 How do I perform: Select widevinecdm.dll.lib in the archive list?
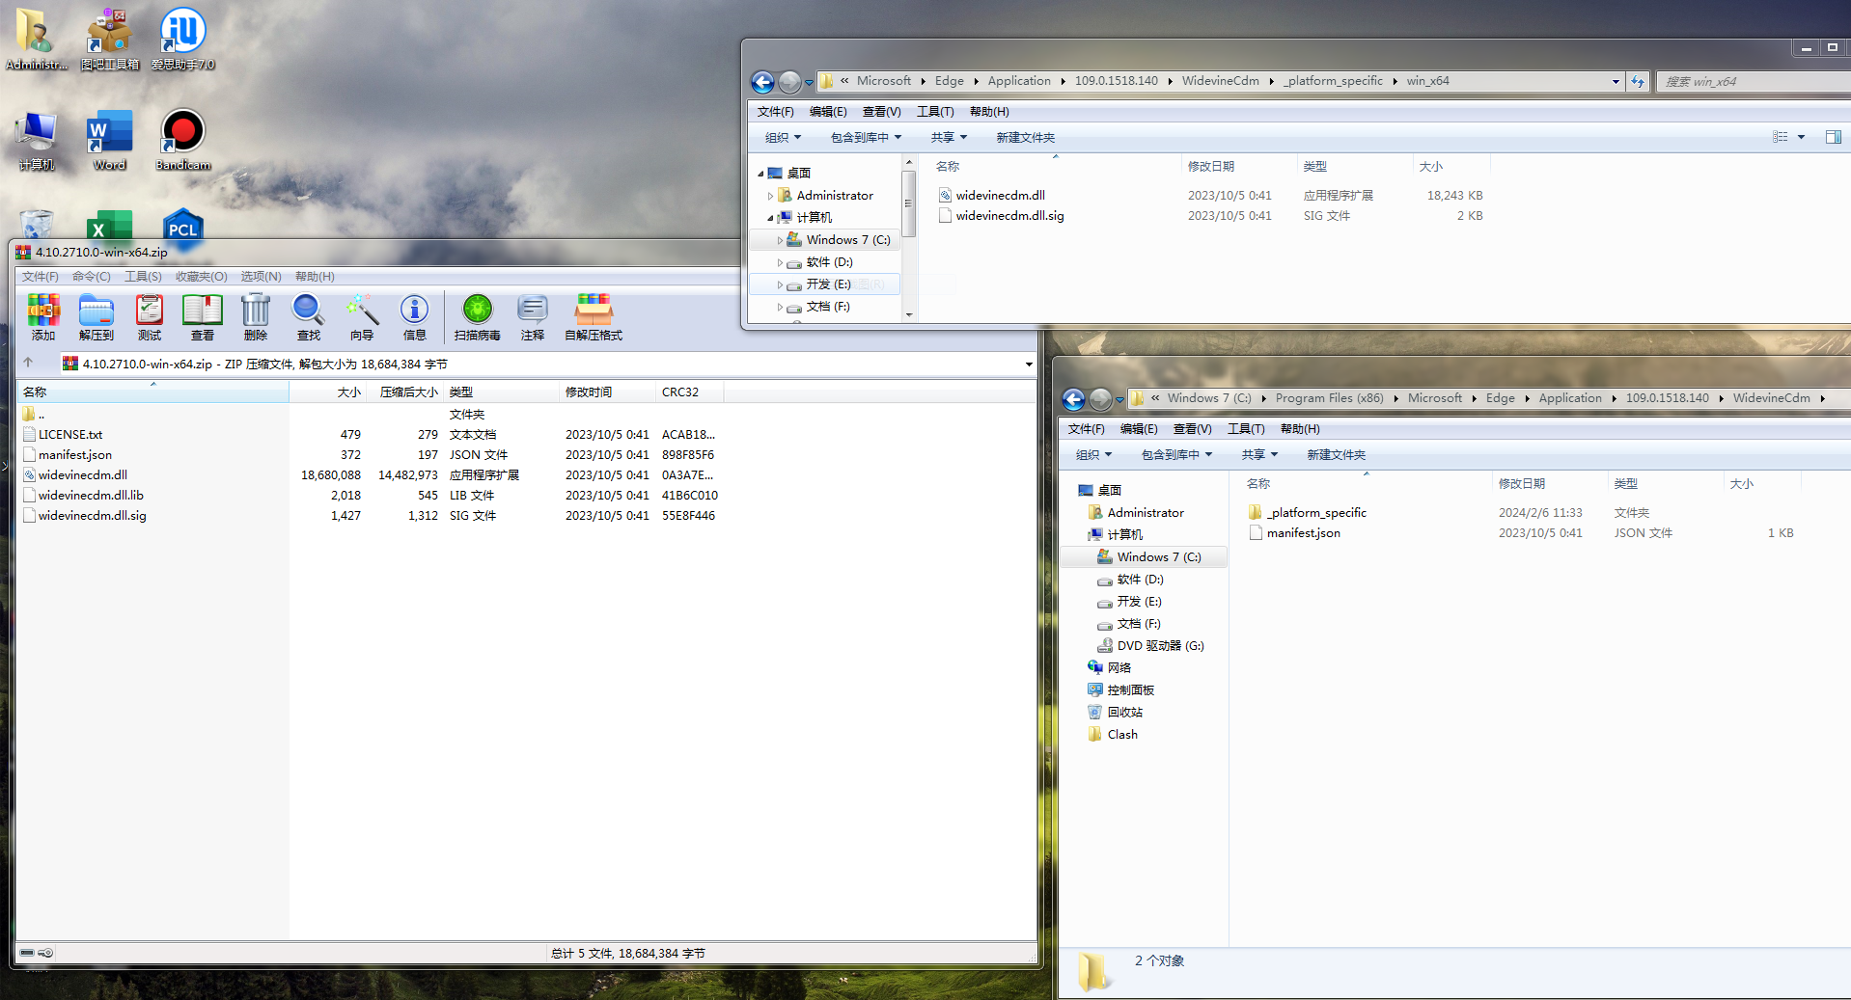tap(91, 496)
